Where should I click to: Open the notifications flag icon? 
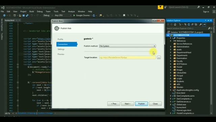tap(161, 7)
